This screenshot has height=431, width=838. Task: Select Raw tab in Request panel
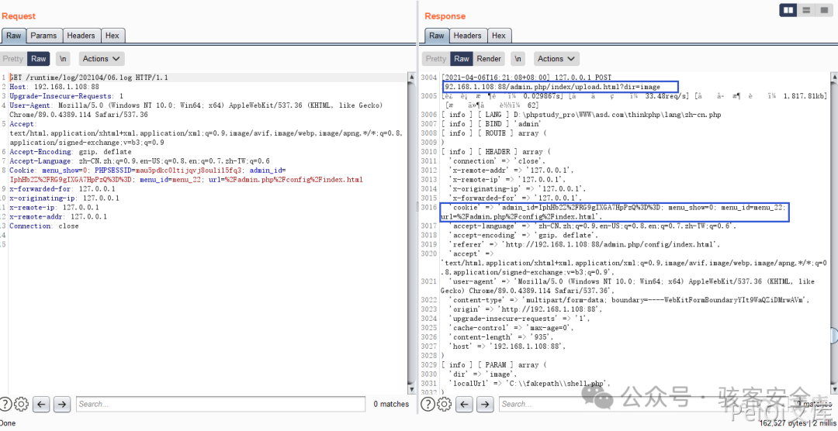coord(14,36)
